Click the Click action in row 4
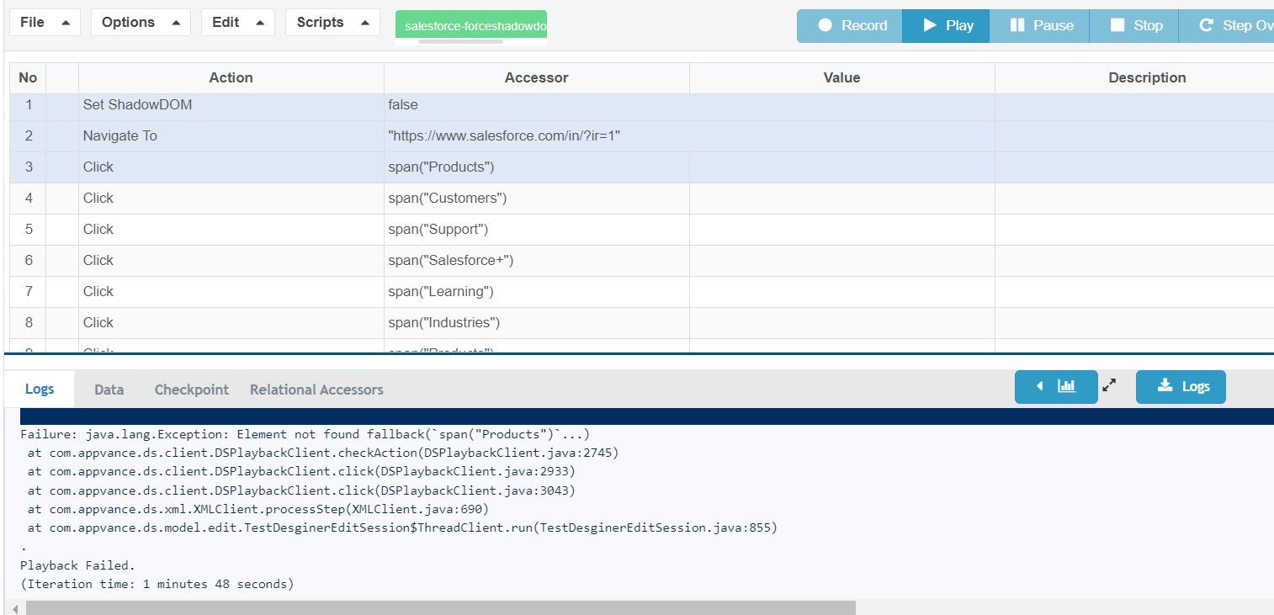This screenshot has height=615, width=1274. (231, 199)
